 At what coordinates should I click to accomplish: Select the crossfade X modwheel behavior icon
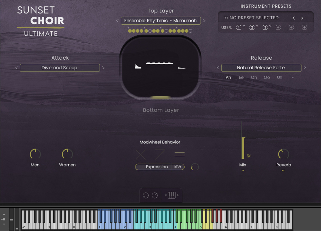point(141,154)
